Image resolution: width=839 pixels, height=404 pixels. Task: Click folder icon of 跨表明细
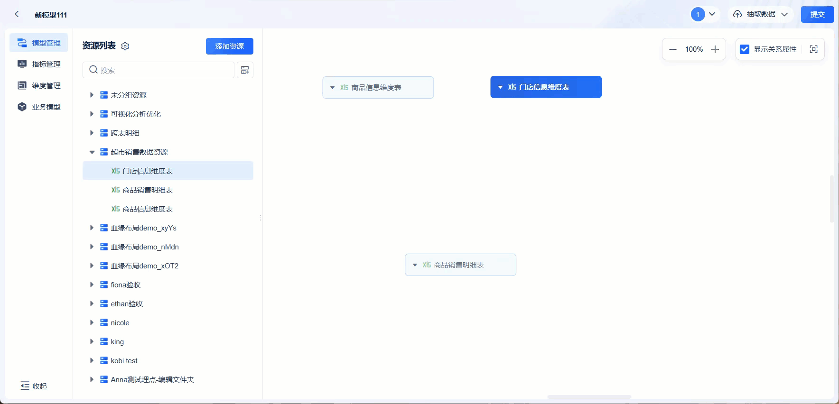point(104,133)
